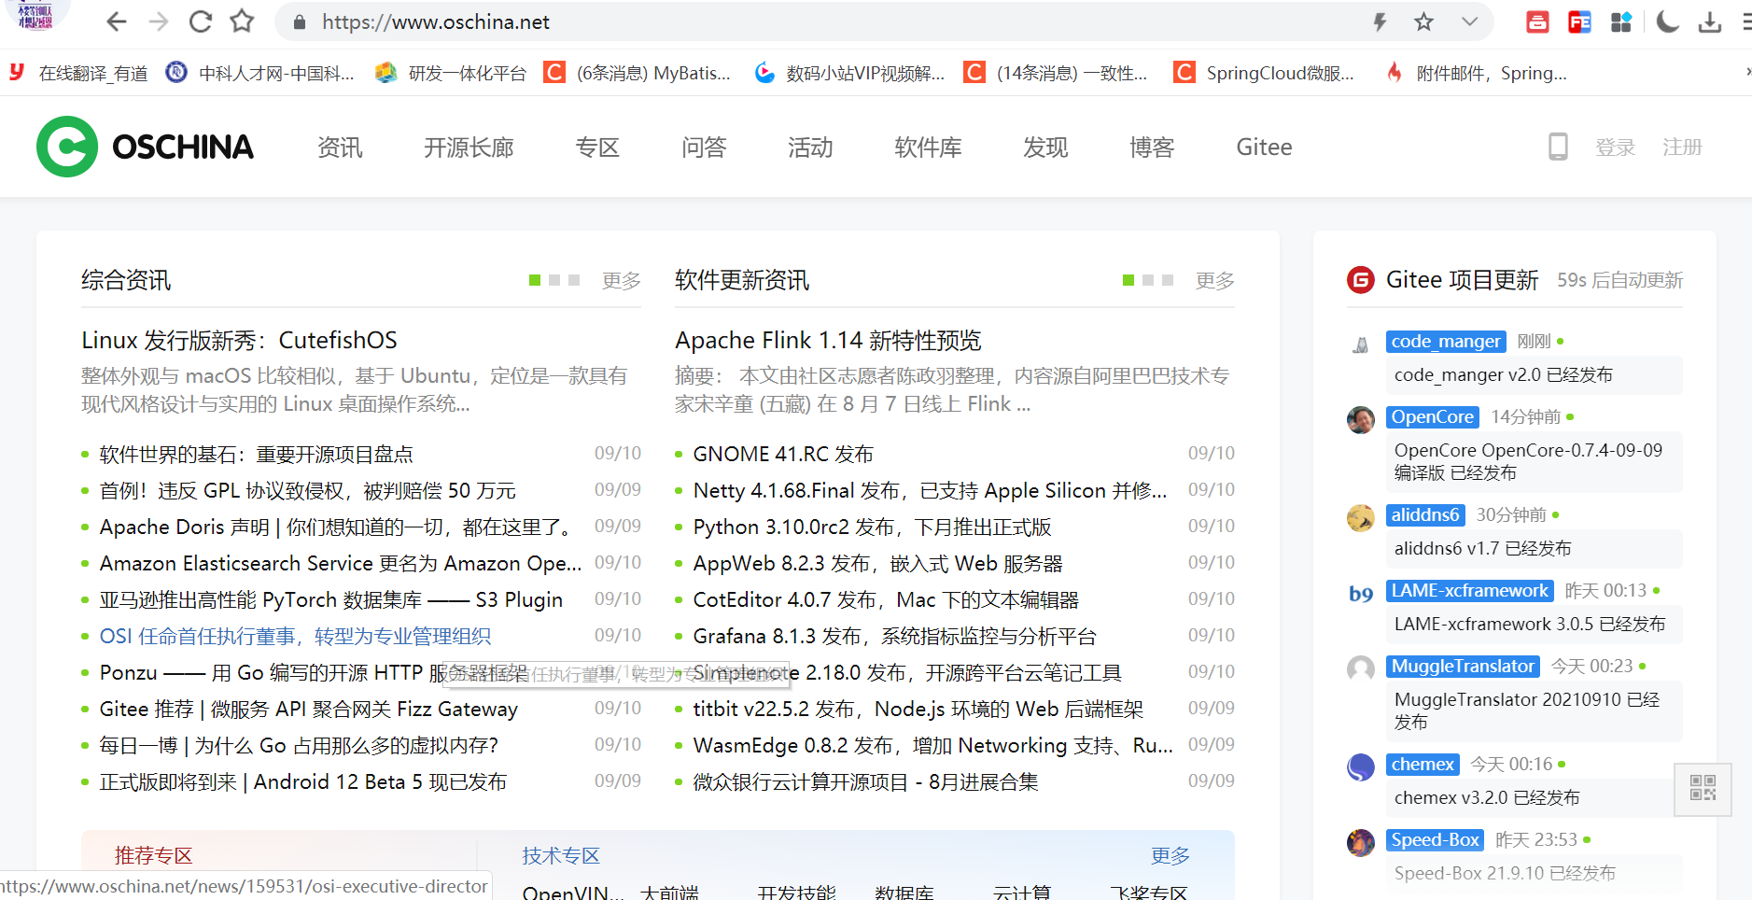Image resolution: width=1752 pixels, height=900 pixels.
Task: Click 更多 in 综合资讯 section
Action: 621,281
